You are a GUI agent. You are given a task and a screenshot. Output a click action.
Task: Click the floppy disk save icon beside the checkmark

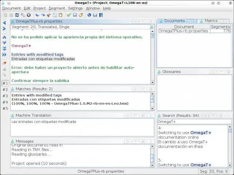click(x=75, y=15)
